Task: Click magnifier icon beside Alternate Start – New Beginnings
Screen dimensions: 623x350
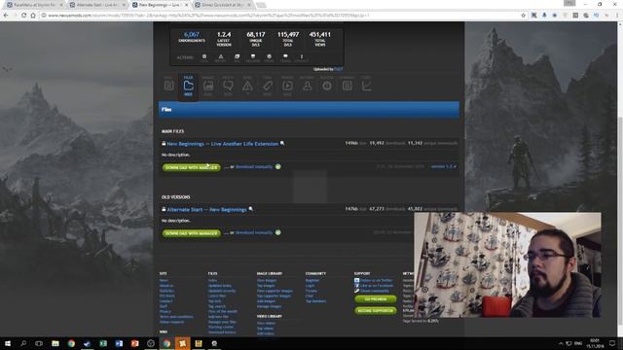Action: point(251,209)
